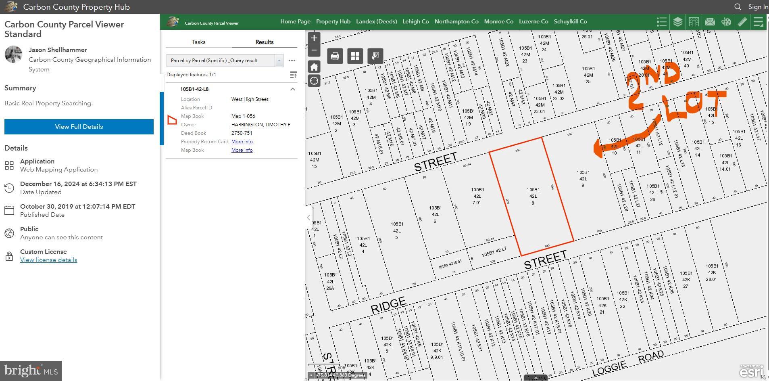Open the Draw palette tool
This screenshot has height=381, width=769.
click(x=726, y=22)
